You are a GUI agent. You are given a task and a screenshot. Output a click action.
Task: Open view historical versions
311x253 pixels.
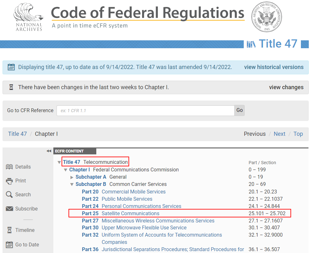274,67
